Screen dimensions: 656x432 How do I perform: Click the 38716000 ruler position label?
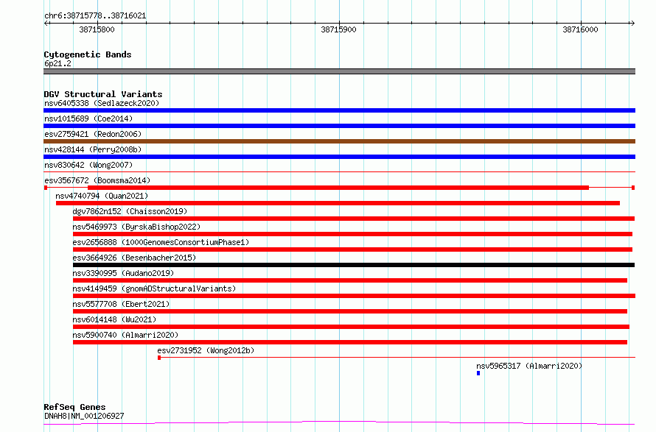click(580, 29)
